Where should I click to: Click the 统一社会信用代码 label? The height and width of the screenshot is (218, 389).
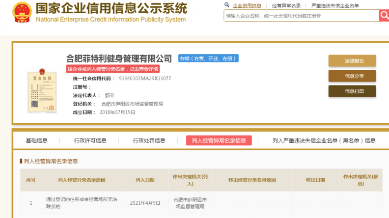(94, 79)
